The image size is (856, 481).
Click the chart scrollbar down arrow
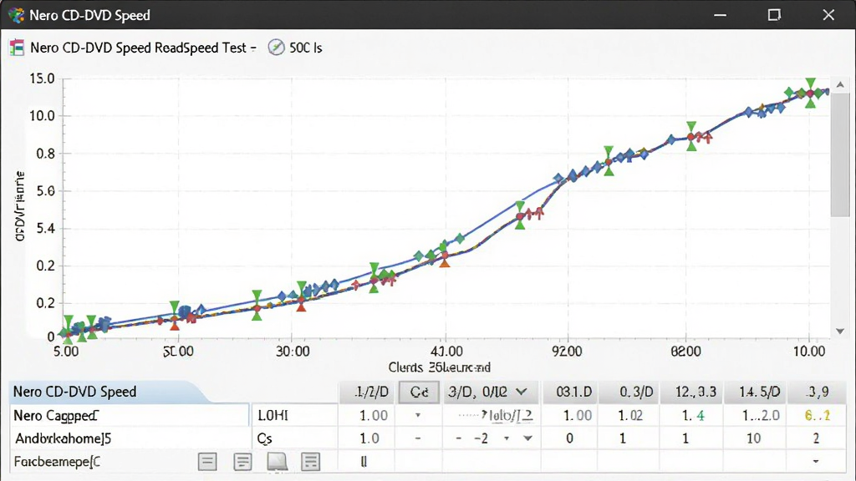click(840, 331)
